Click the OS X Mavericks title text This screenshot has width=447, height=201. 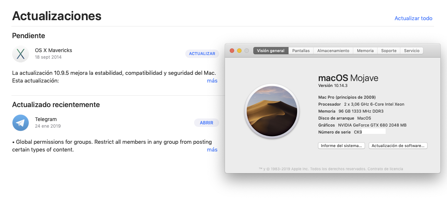[x=54, y=50]
